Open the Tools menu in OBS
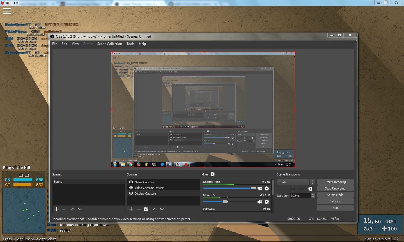This screenshot has height=242, width=404. point(130,44)
